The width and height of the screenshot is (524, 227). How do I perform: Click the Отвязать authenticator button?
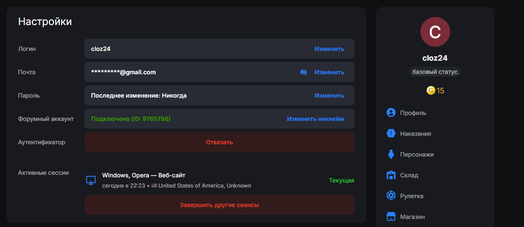click(220, 142)
